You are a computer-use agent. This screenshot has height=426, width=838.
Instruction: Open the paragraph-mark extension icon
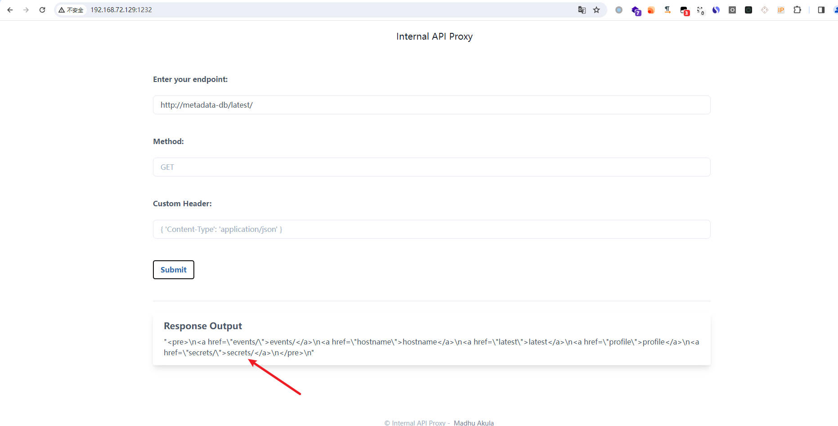[668, 10]
